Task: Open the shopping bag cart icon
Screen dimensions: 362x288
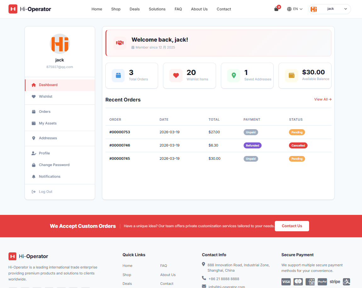Action: (x=276, y=9)
